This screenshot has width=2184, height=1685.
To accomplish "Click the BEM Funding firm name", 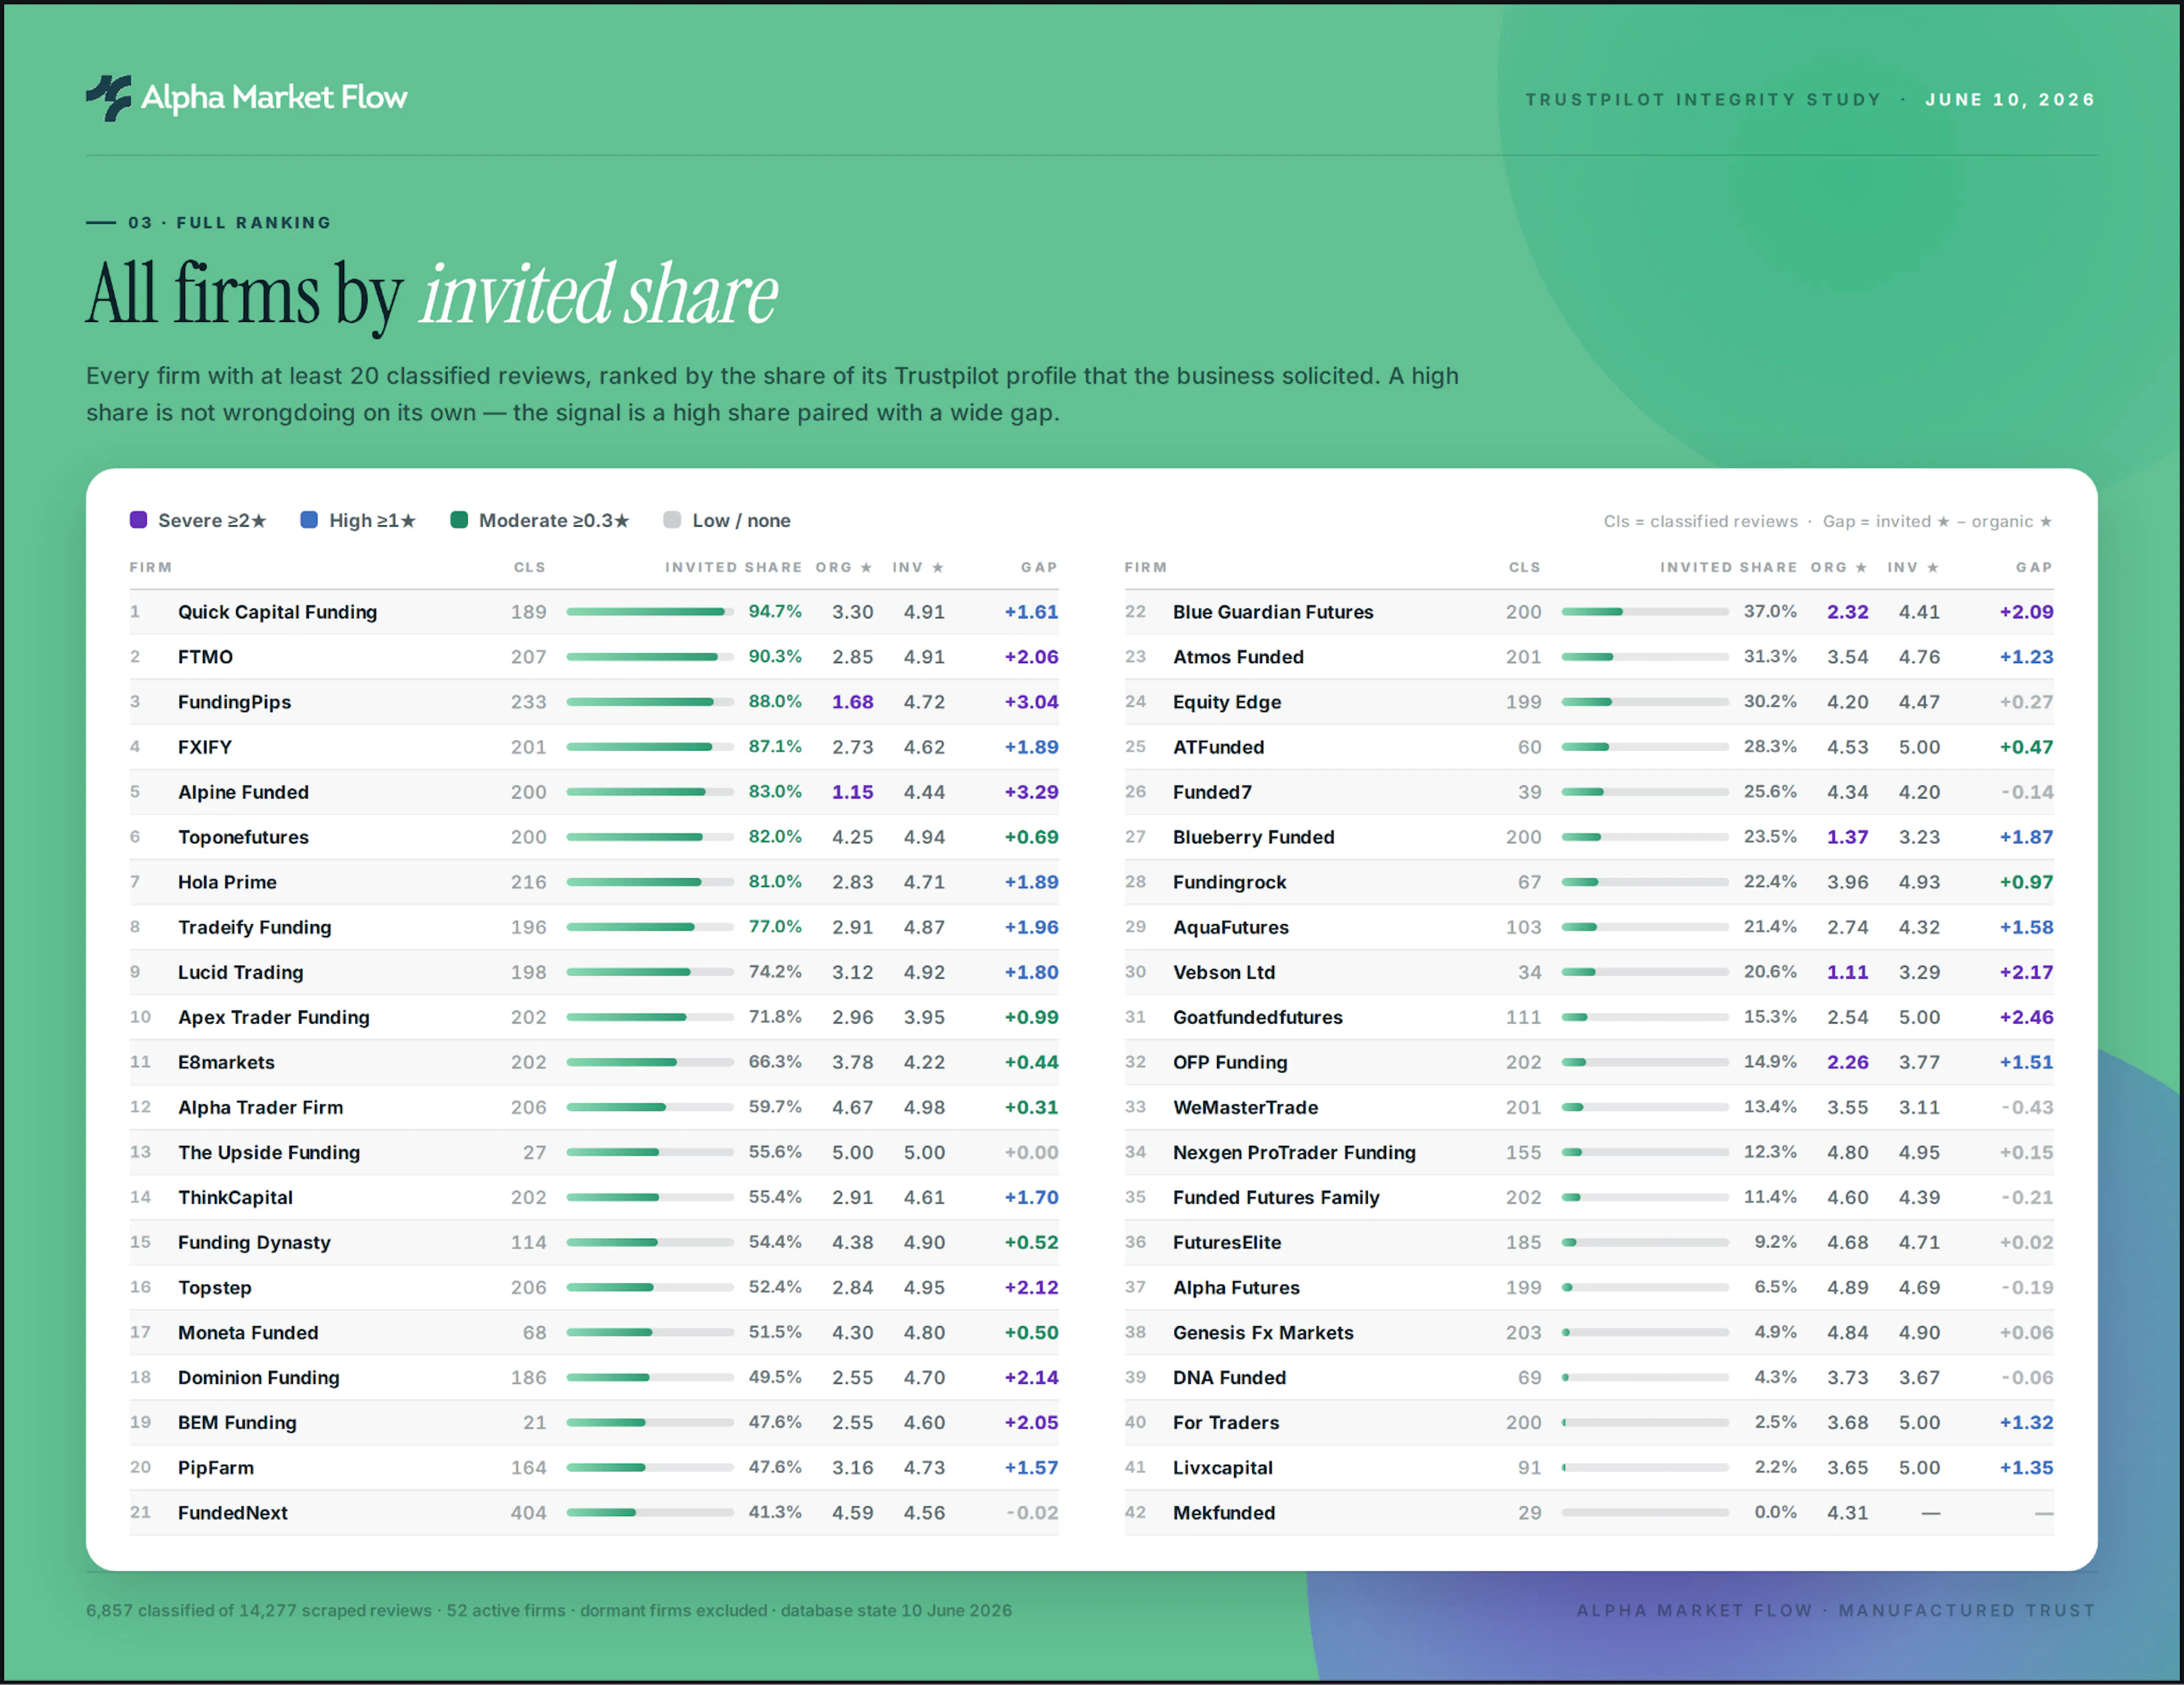I will (237, 1422).
